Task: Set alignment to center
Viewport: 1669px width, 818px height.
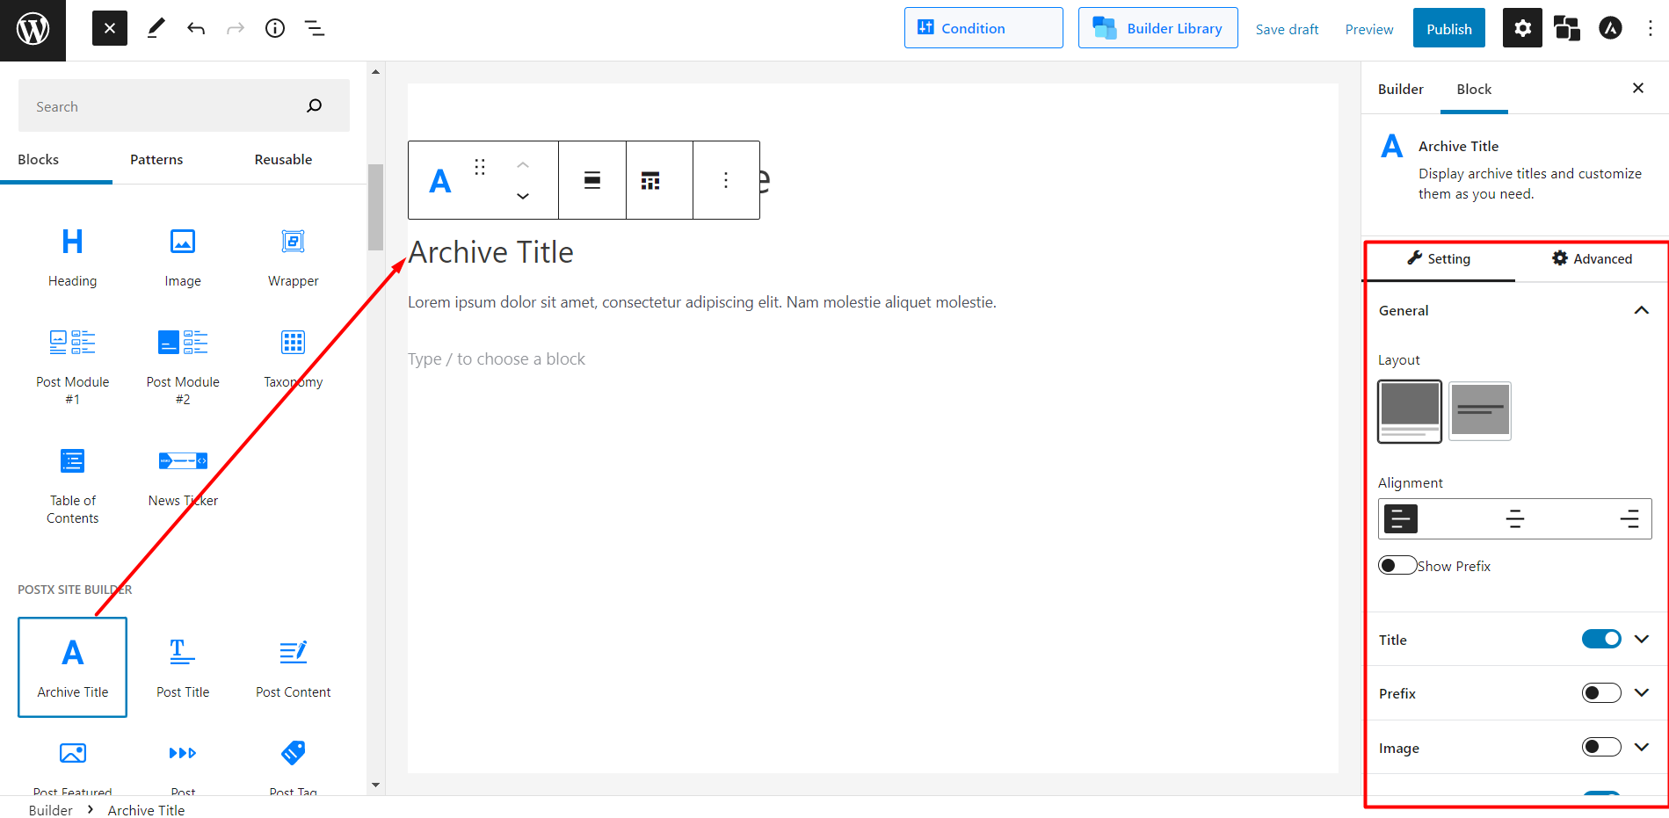Action: coord(1515,519)
